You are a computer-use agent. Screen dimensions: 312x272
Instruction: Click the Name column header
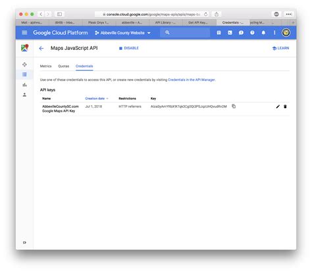coord(46,99)
